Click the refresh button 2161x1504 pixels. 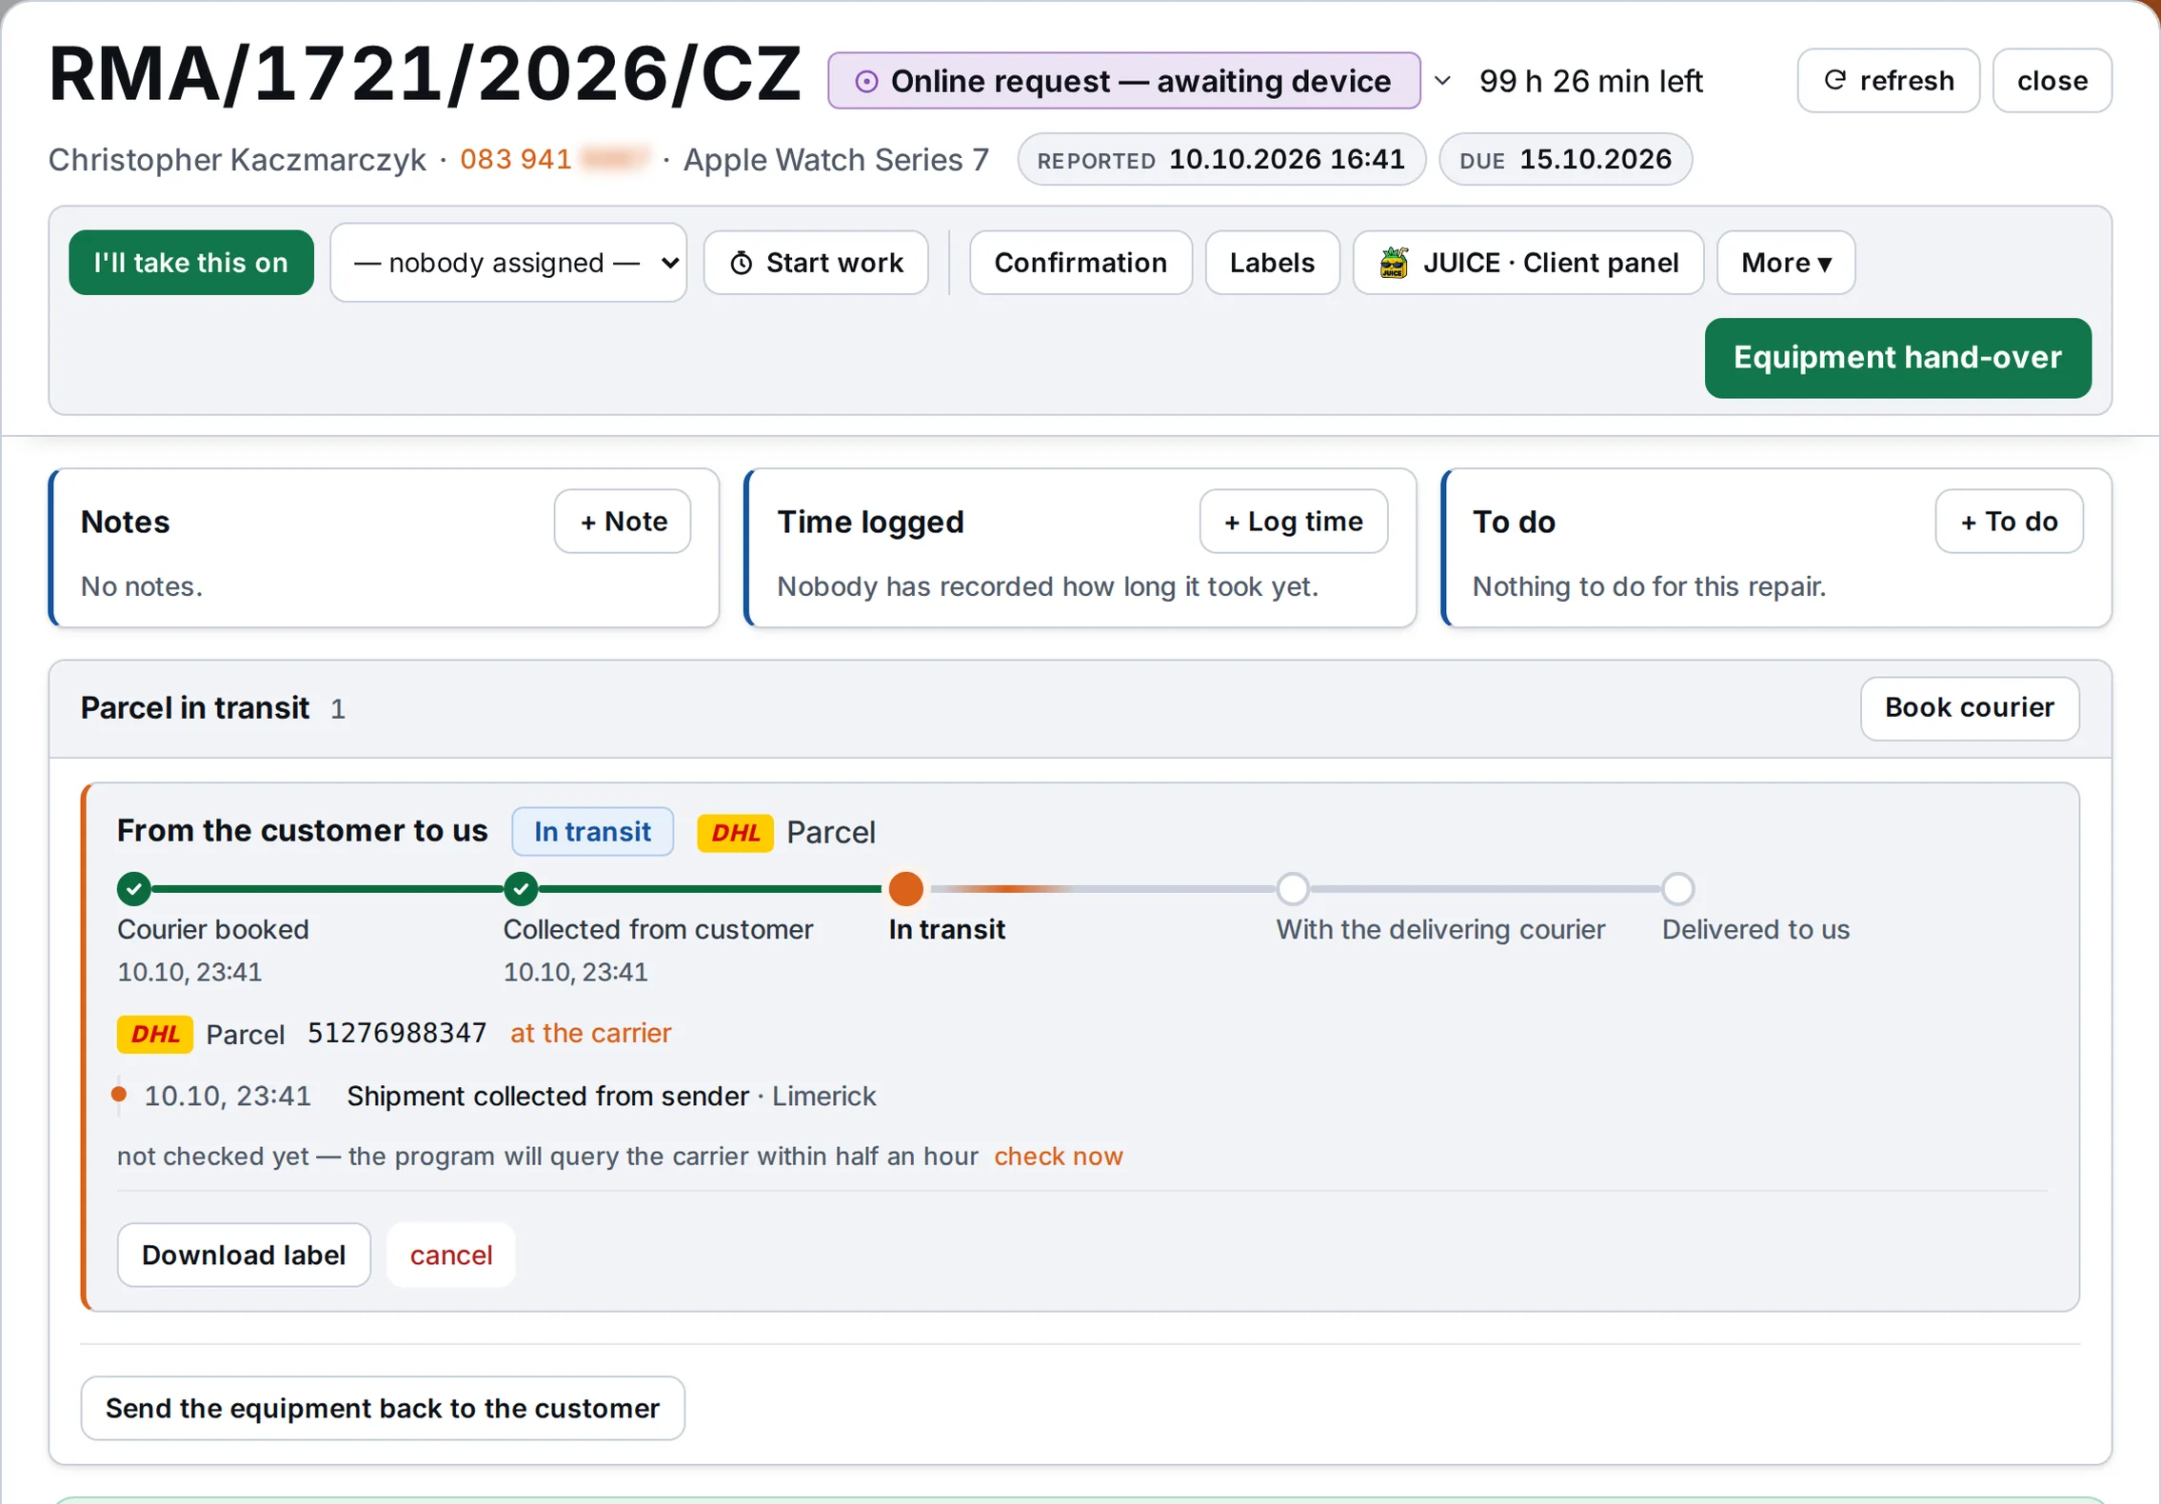(1888, 81)
